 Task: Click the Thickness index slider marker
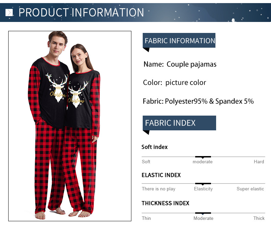tap(203, 213)
